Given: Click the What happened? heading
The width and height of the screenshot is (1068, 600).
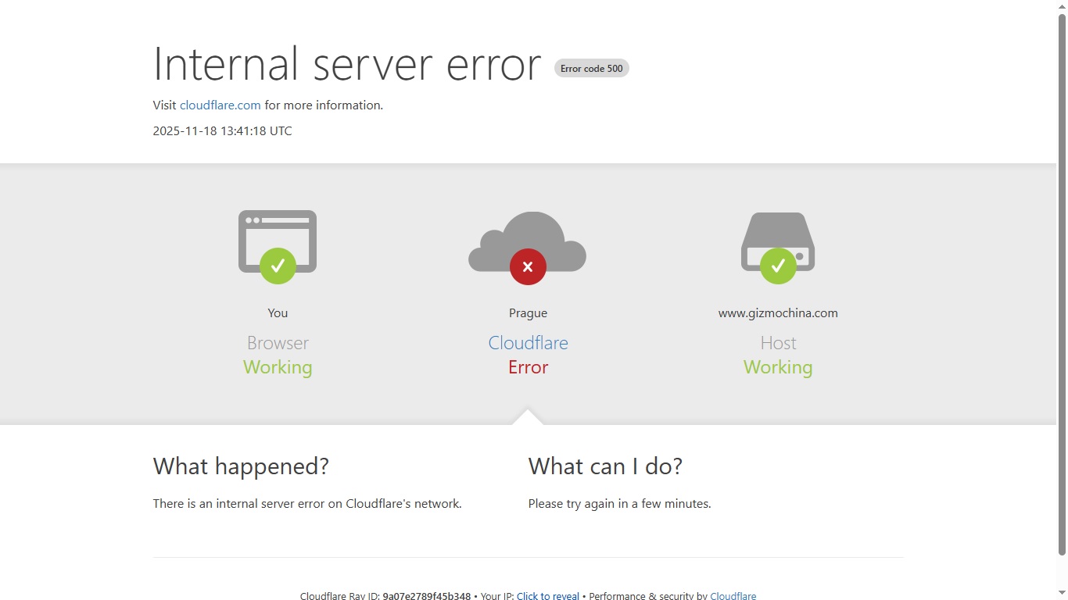Looking at the screenshot, I should (x=241, y=466).
